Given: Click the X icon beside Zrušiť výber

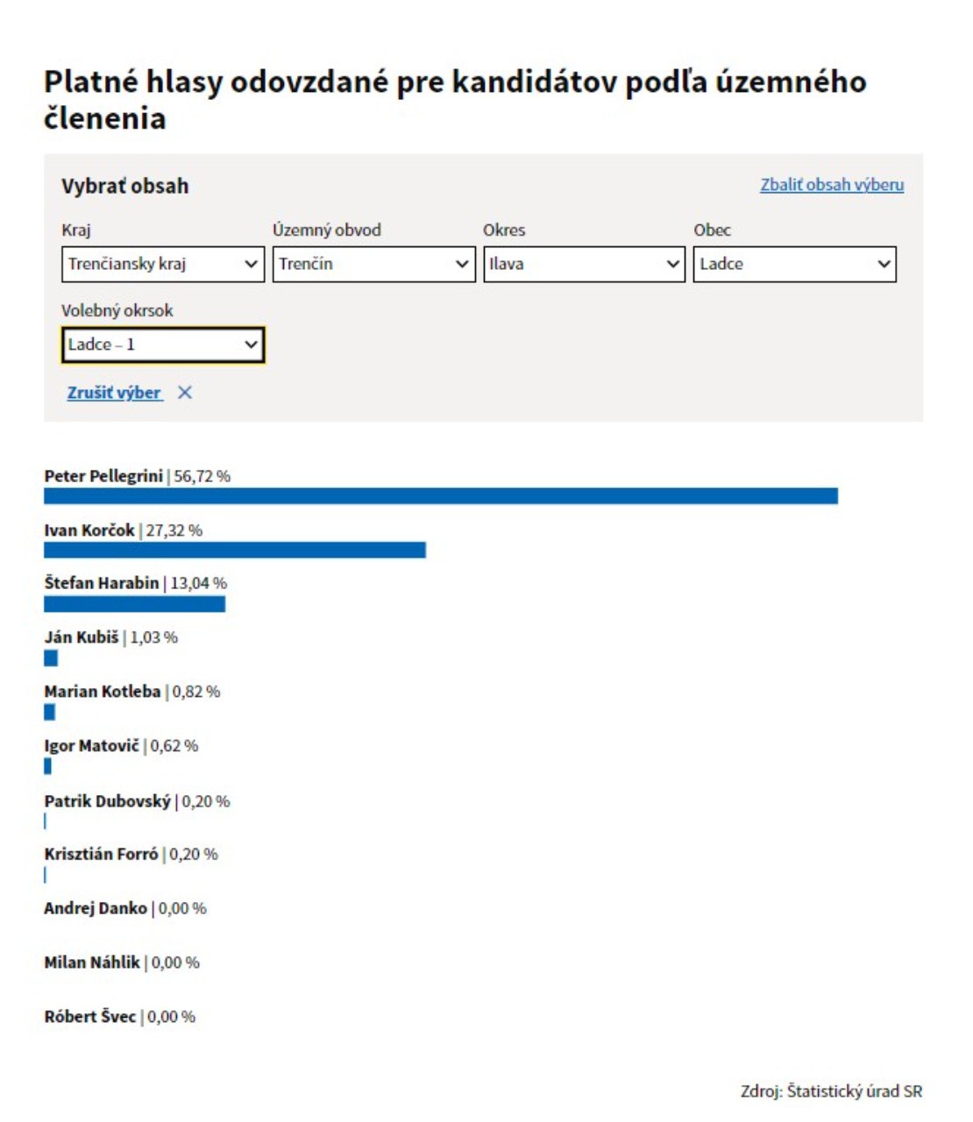Looking at the screenshot, I should point(184,393).
